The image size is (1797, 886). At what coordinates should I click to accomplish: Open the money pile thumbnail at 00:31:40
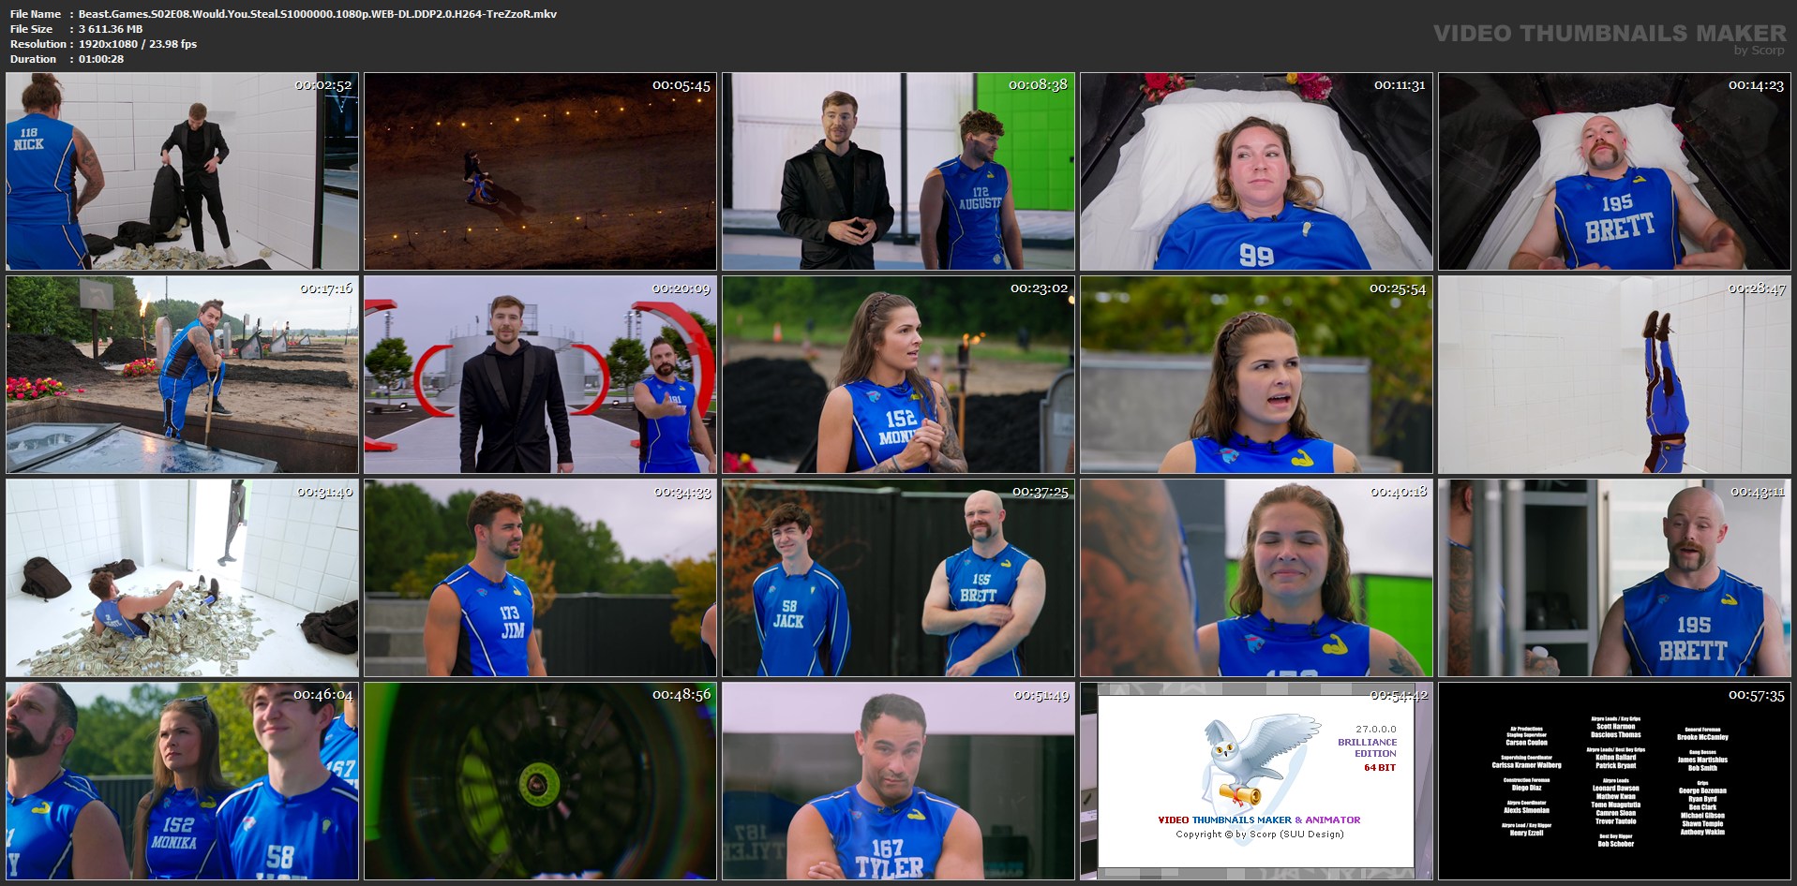tap(182, 578)
